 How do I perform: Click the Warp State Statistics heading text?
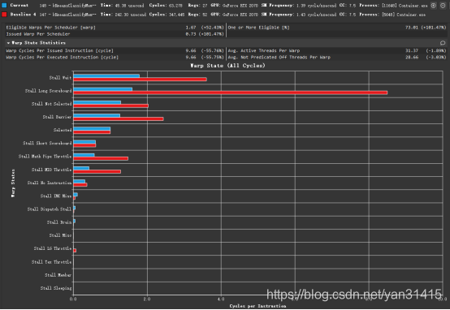tap(39, 43)
